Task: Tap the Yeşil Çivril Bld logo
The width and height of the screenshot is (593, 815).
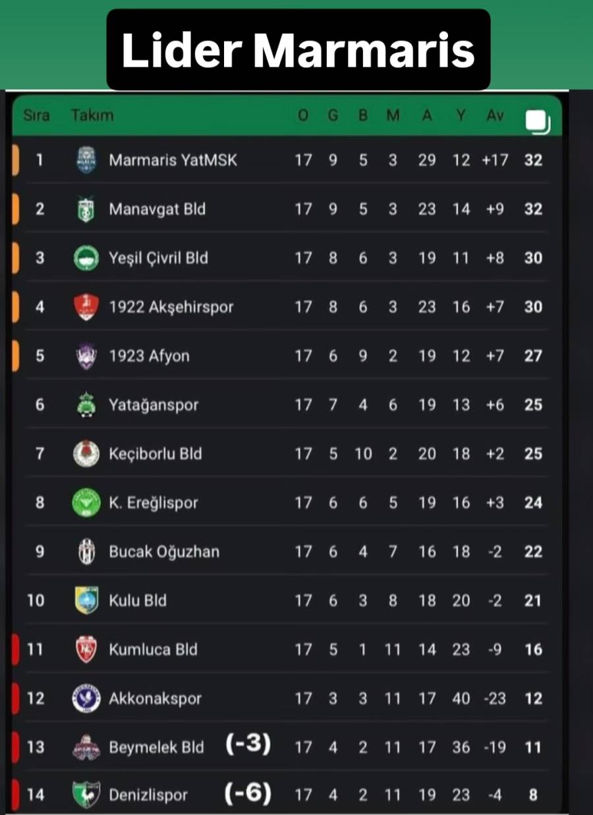Action: point(86,258)
